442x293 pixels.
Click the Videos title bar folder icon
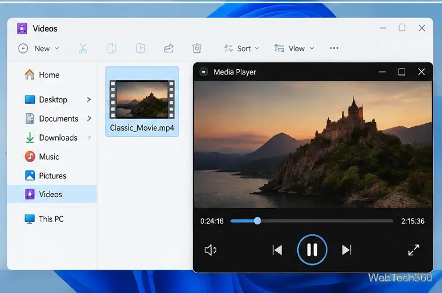point(22,28)
